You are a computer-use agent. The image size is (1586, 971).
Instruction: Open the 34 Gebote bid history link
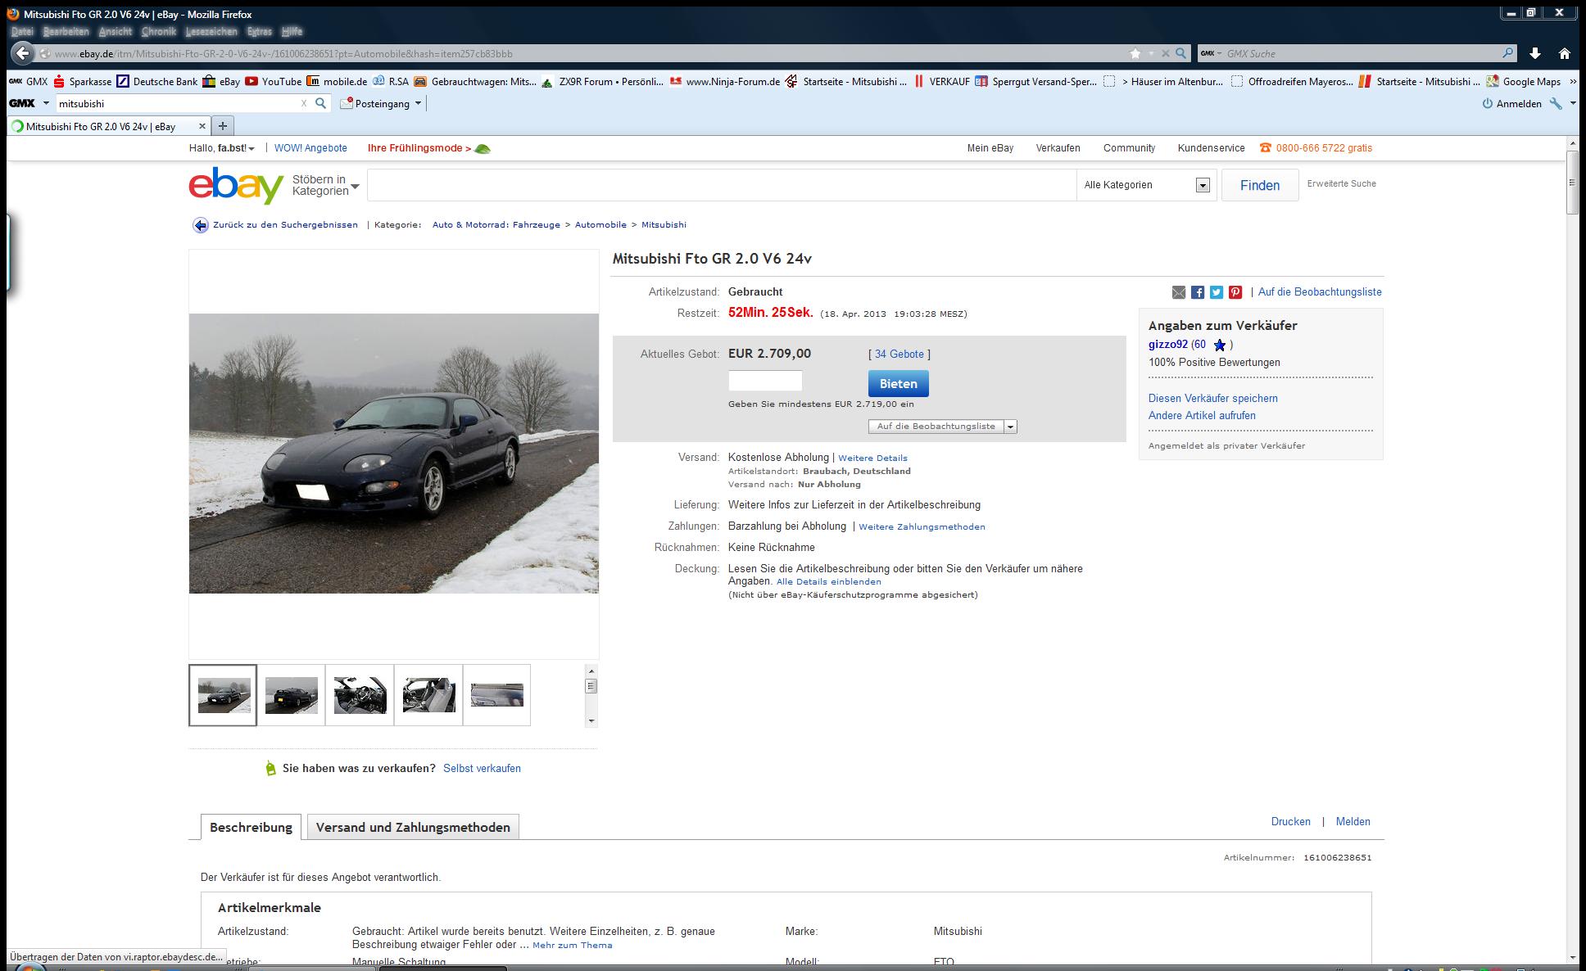899,355
